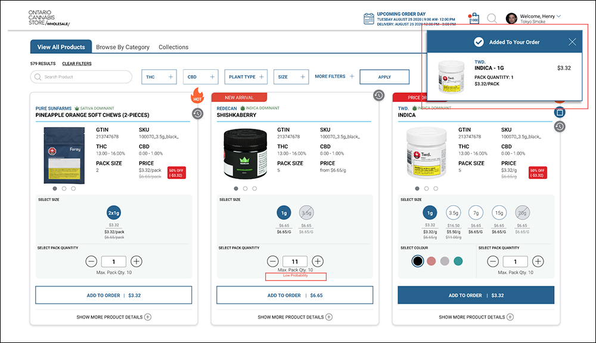Click the Indica - 1G thumbnail in popup
Image resolution: width=596 pixels, height=343 pixels.
pyautogui.click(x=451, y=76)
